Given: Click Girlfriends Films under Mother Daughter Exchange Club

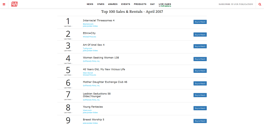Looking at the screenshot, I should coord(91,86).
